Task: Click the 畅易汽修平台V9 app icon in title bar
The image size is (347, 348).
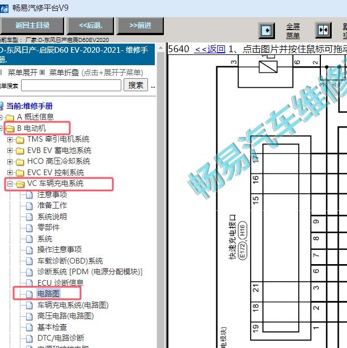Action: [x=4, y=9]
